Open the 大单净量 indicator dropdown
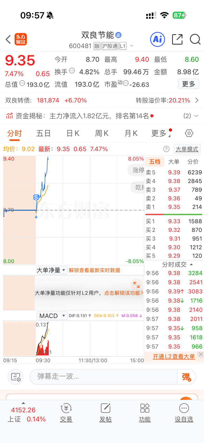This screenshot has width=204, height=443. coord(52,270)
